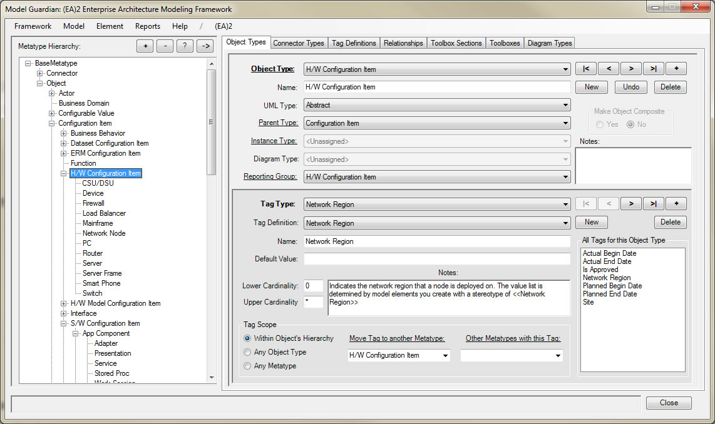Open Move Tag to another Metatype dropdown

click(x=445, y=355)
